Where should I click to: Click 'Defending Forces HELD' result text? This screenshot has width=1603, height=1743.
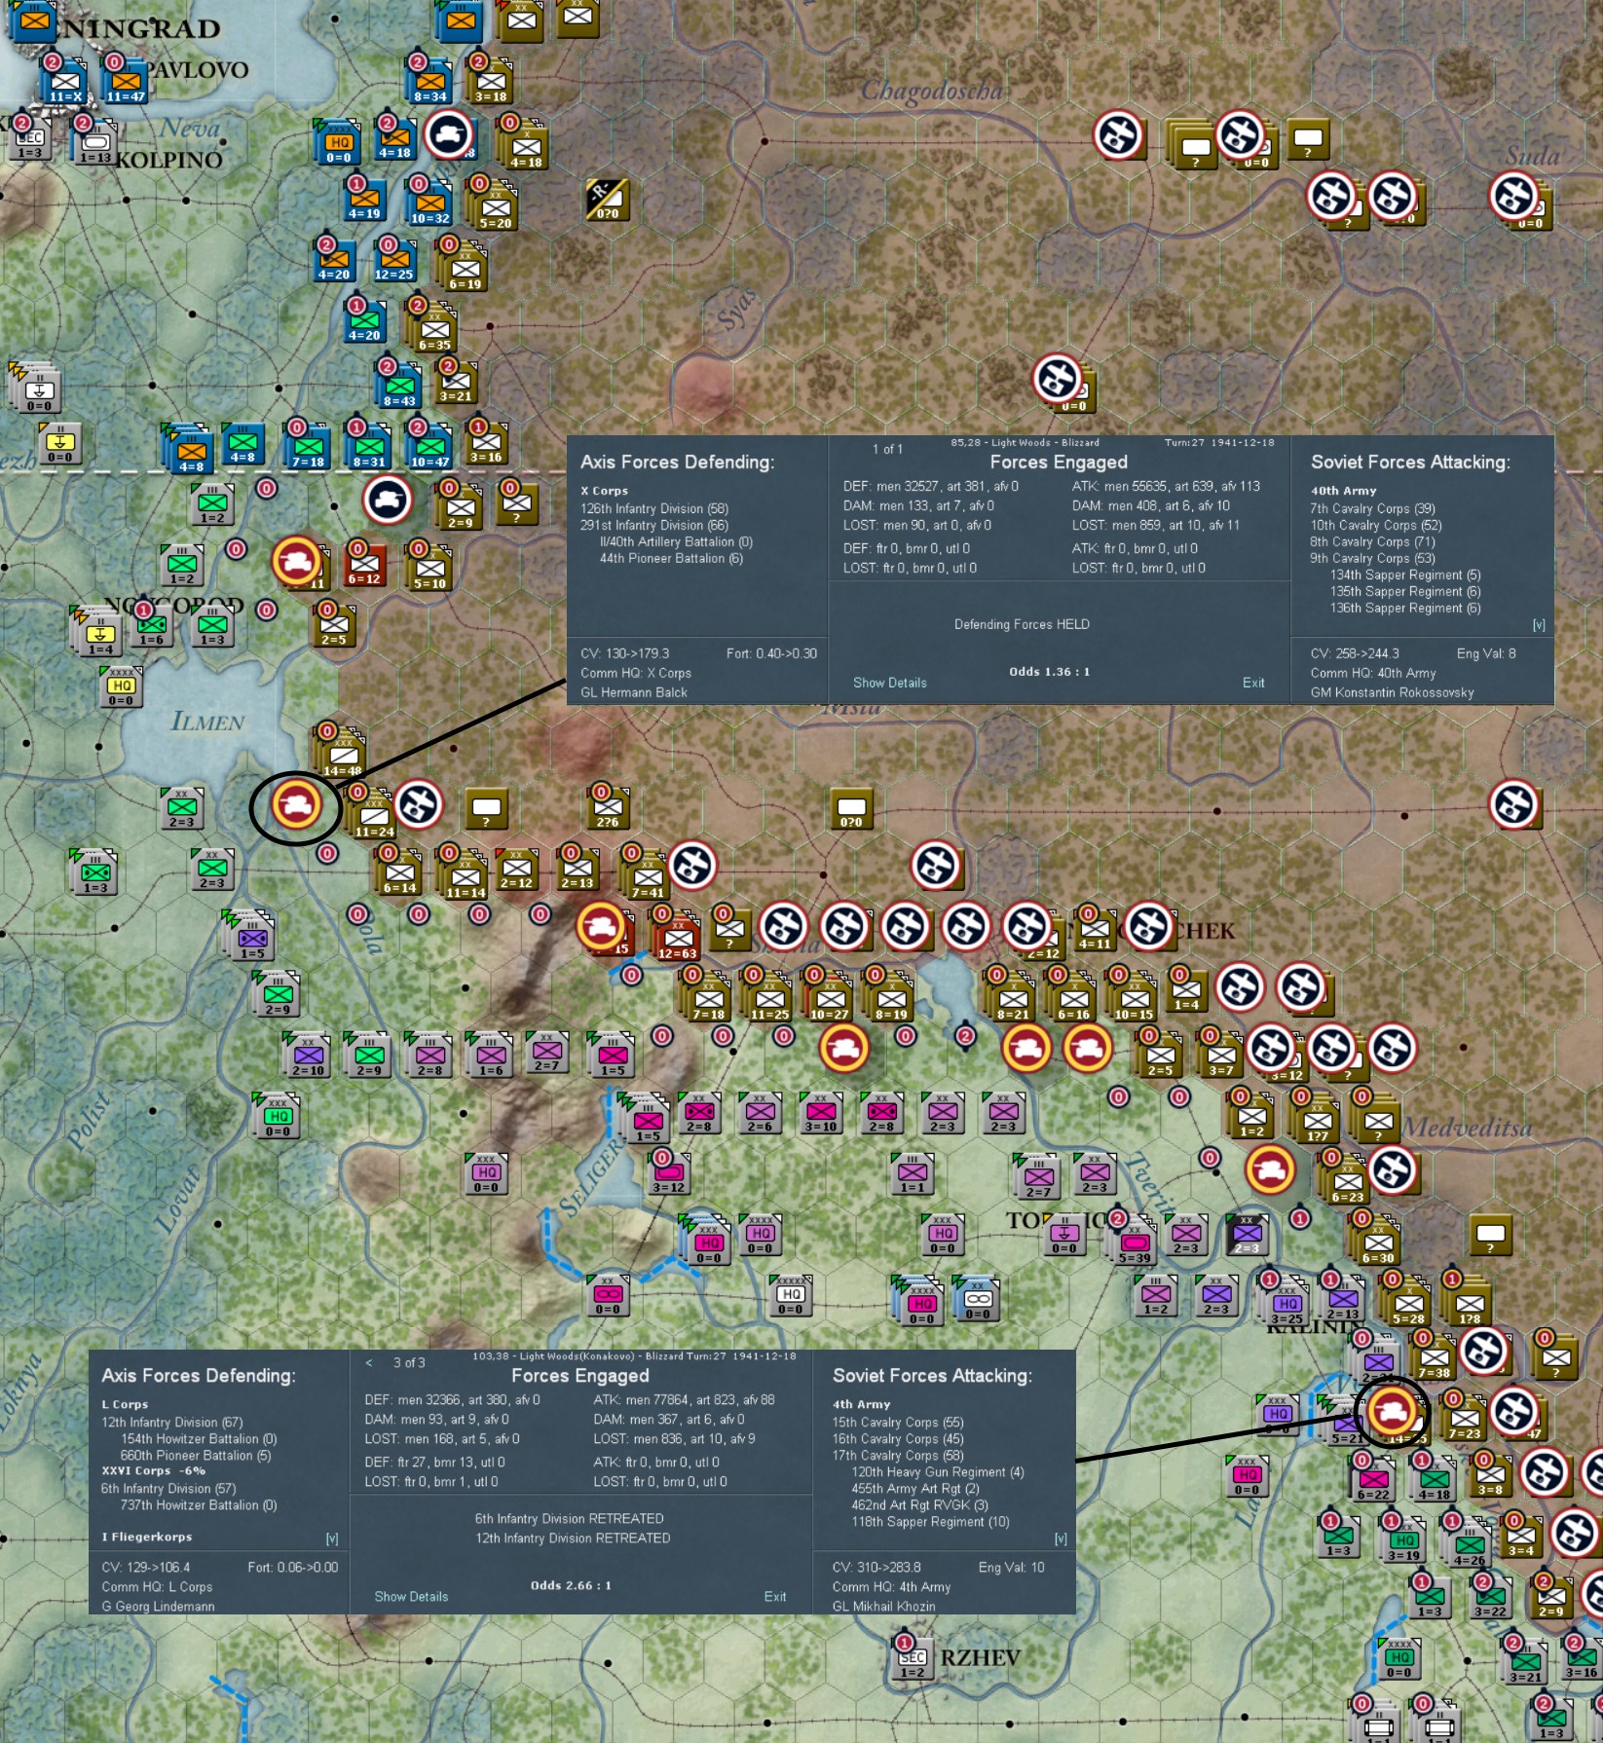(x=1022, y=624)
